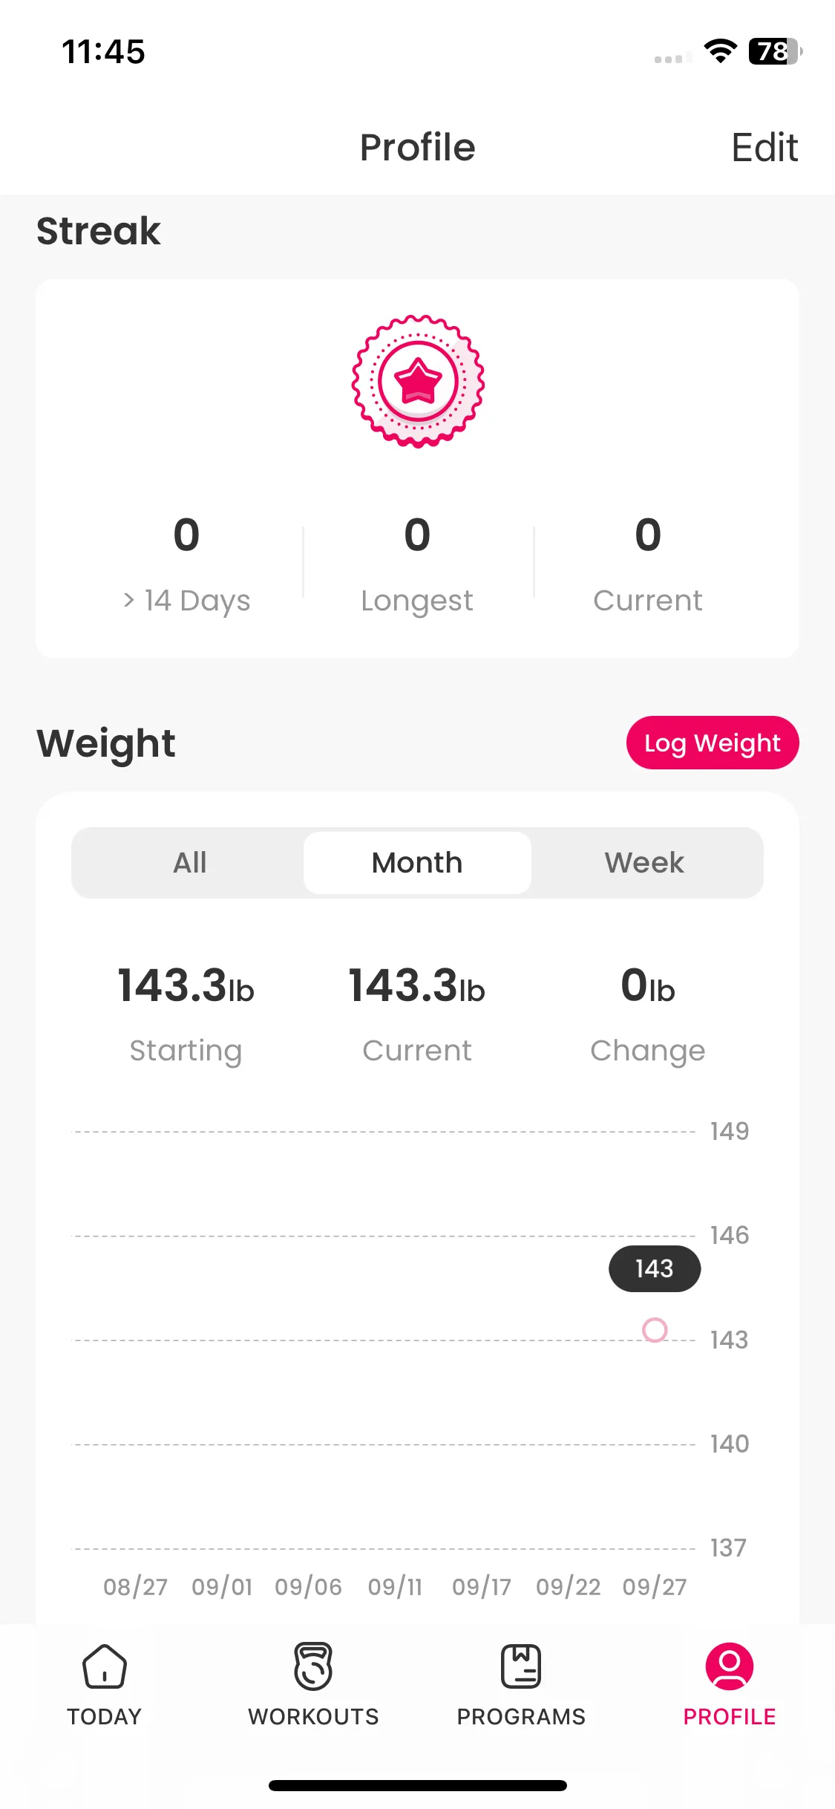Viewport: 835px width, 1809px height.
Task: Expand the > 14 Days streak detail
Action: (186, 600)
